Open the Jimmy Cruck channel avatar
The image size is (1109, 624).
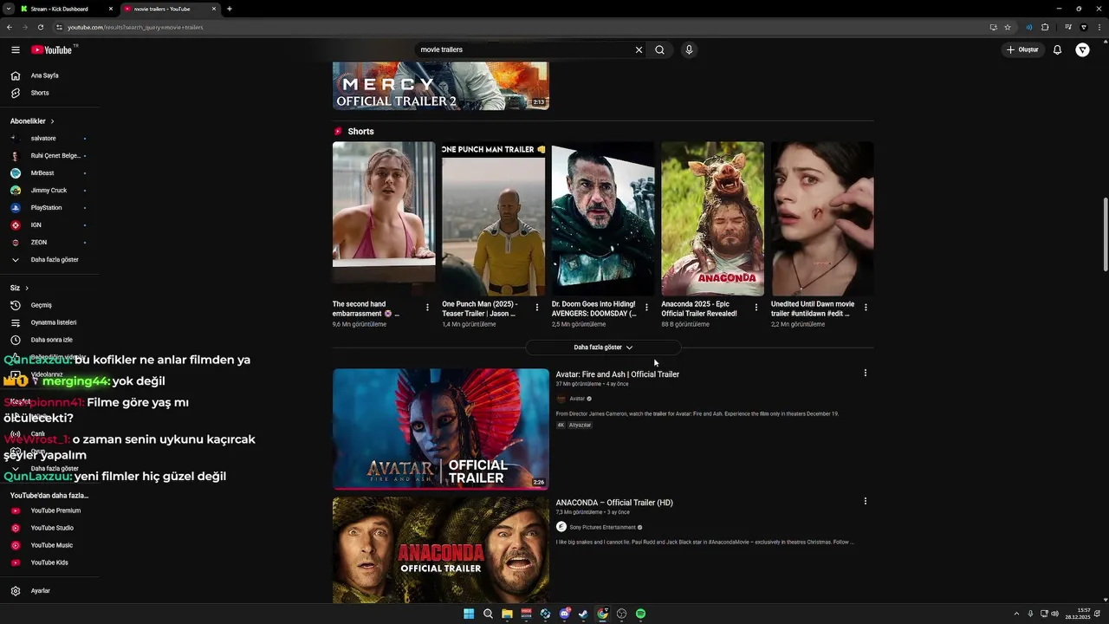pos(15,190)
